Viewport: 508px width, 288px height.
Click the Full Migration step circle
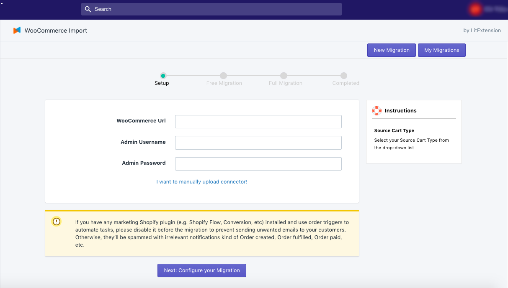pyautogui.click(x=284, y=76)
